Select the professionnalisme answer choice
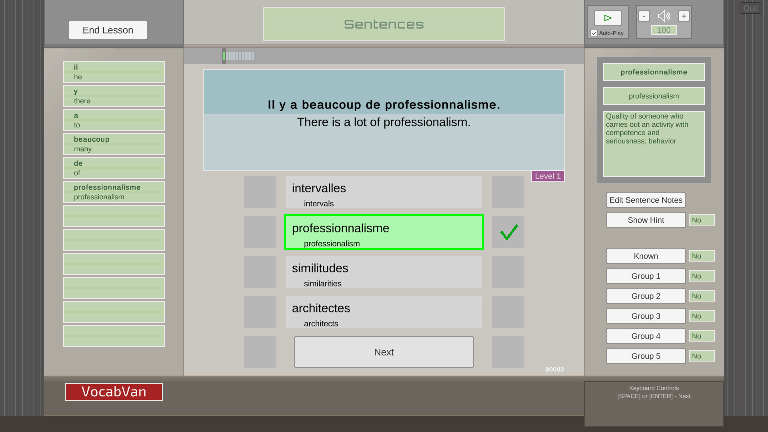Viewport: 768px width, 432px height. pos(384,232)
